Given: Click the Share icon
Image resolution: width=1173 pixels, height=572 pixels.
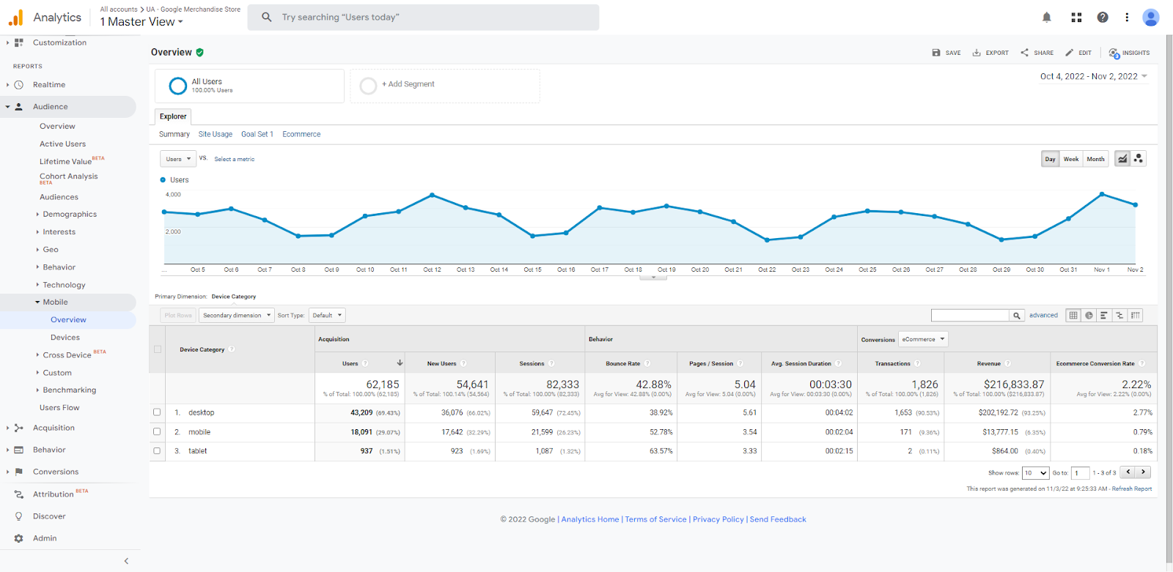Looking at the screenshot, I should (x=1024, y=53).
